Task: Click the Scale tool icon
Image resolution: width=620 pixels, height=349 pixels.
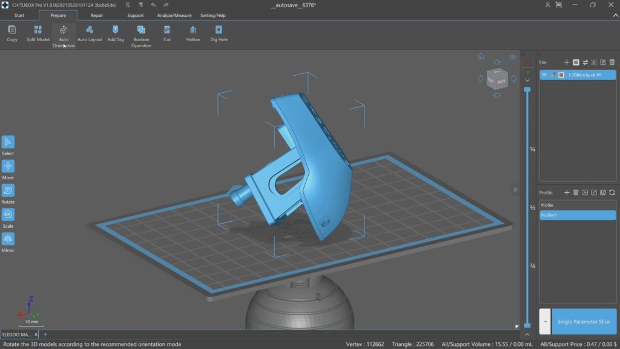Action: pyautogui.click(x=8, y=215)
